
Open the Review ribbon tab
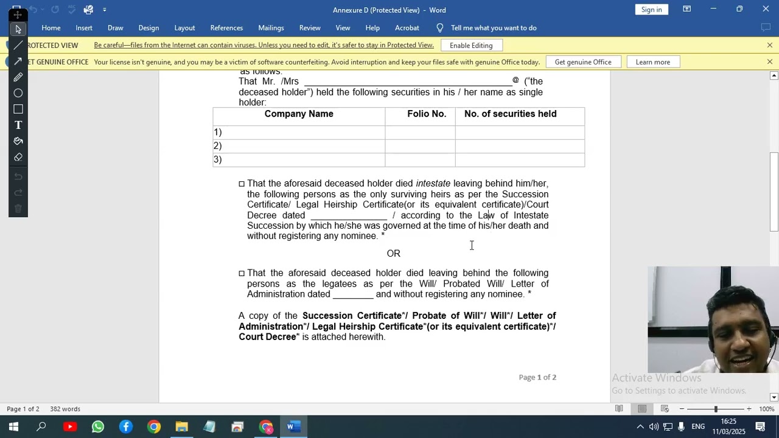coord(310,28)
